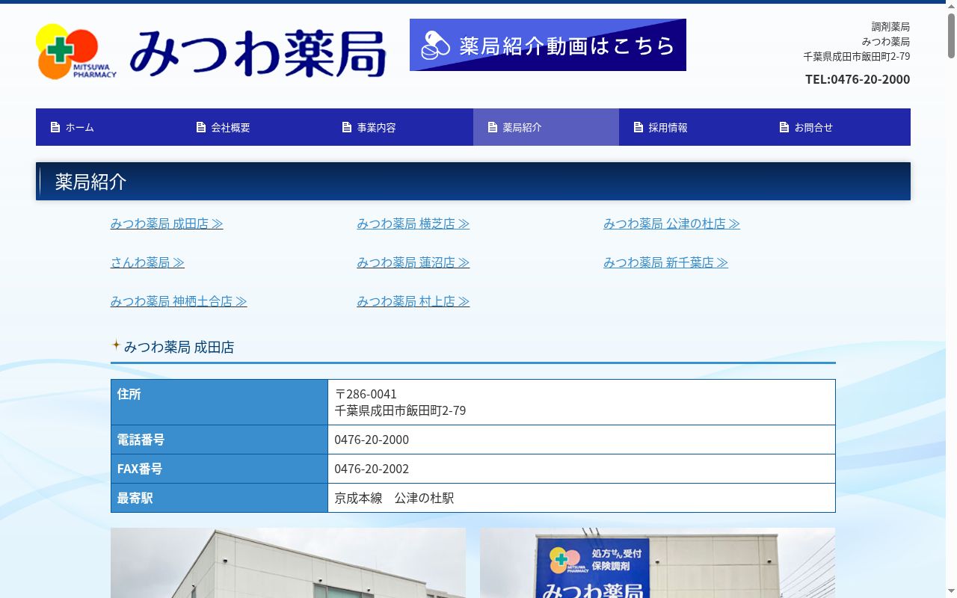This screenshot has height=598, width=957.
Task: Click the document icon beside ホーム
Action: (x=55, y=127)
